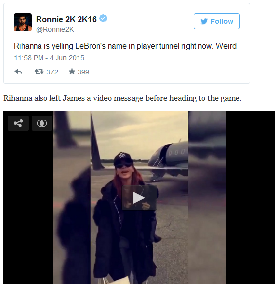Click the reply arrow icon
The image size is (277, 289).
(18, 72)
